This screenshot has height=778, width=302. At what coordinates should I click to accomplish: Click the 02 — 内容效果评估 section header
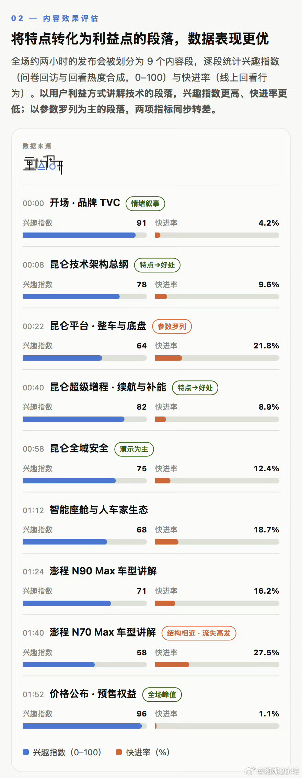pos(55,18)
